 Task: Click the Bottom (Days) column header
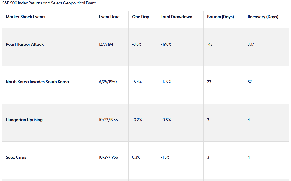(x=220, y=17)
